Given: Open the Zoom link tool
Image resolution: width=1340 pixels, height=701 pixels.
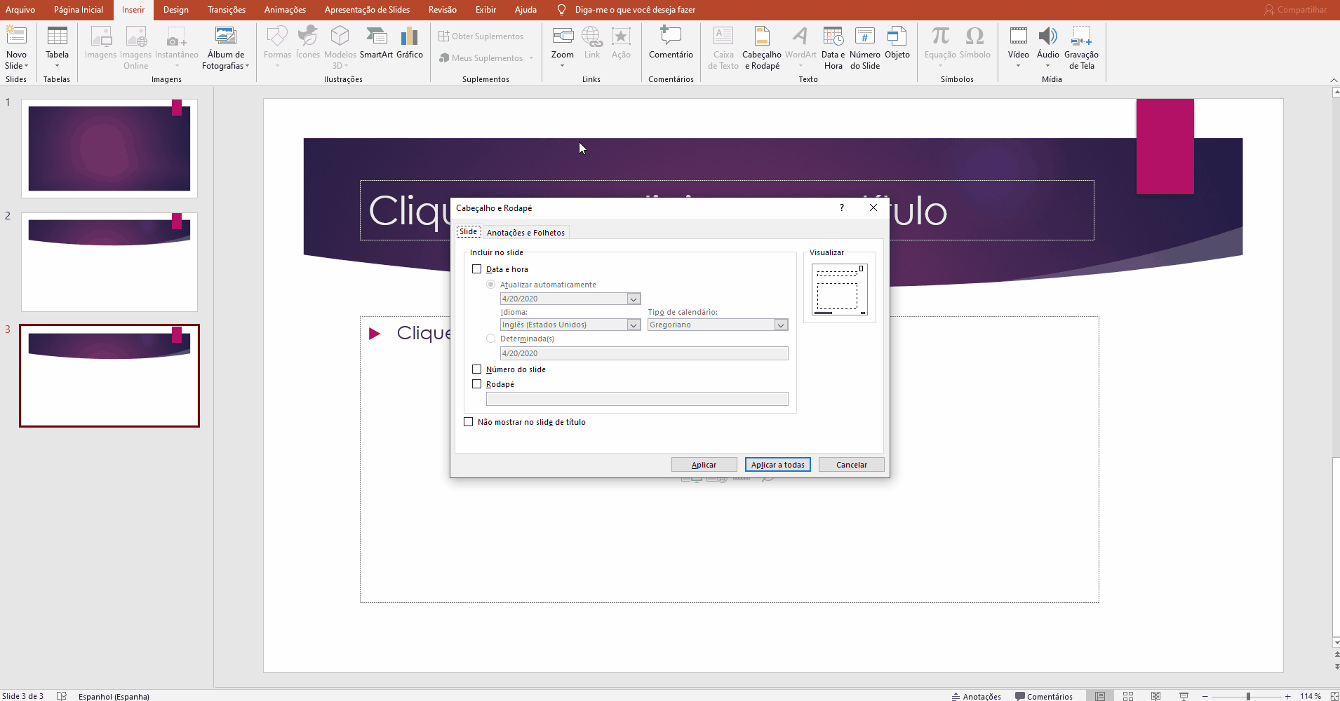Looking at the screenshot, I should (563, 42).
